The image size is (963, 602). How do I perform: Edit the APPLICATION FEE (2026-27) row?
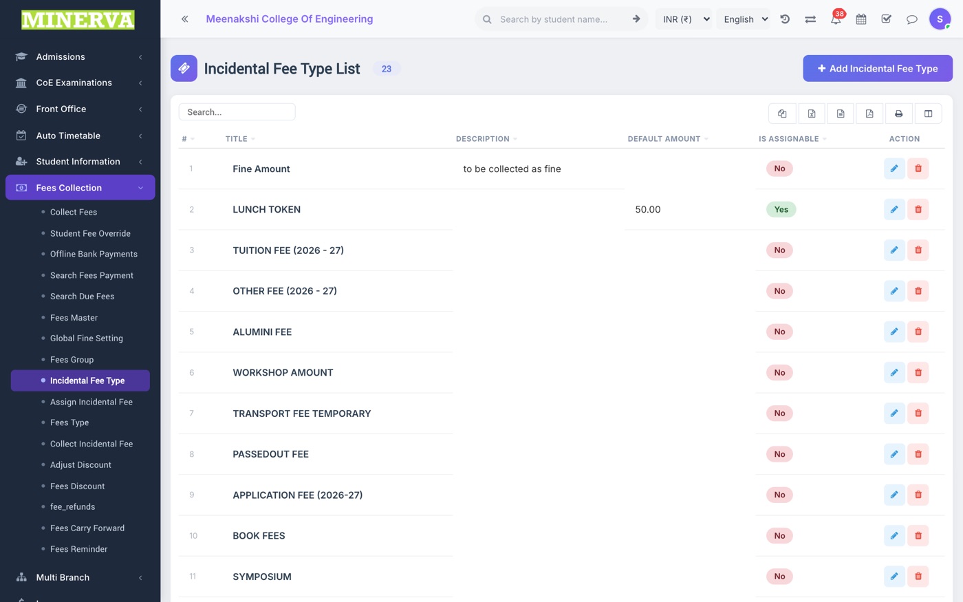894,495
